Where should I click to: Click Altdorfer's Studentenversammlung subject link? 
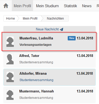point(36,80)
